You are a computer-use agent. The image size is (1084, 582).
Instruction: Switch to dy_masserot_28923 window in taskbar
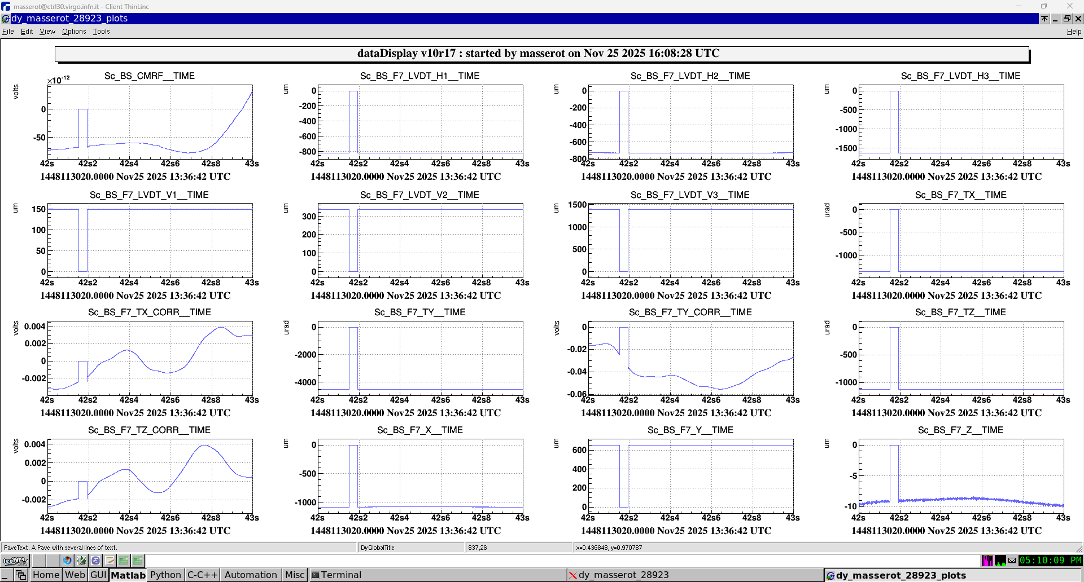623,575
